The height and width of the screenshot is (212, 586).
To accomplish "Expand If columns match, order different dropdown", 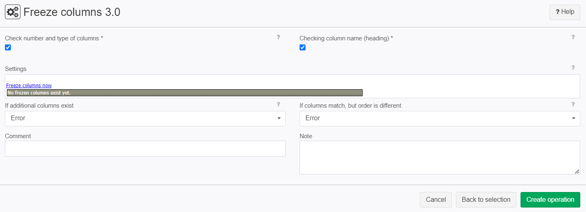I will click(x=440, y=118).
